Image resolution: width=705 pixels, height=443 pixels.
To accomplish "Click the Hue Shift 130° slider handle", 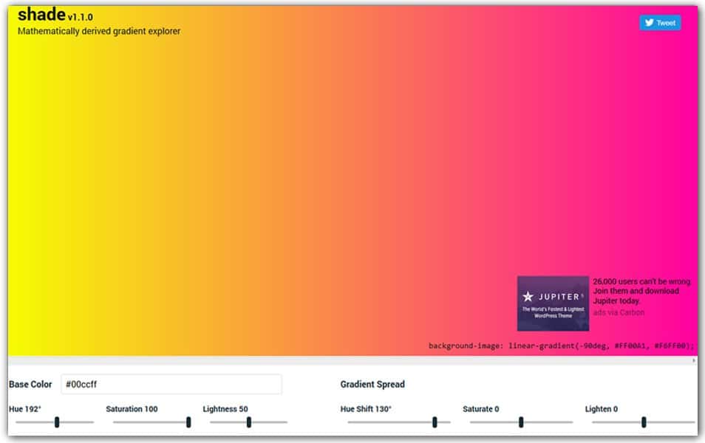I will pos(435,422).
